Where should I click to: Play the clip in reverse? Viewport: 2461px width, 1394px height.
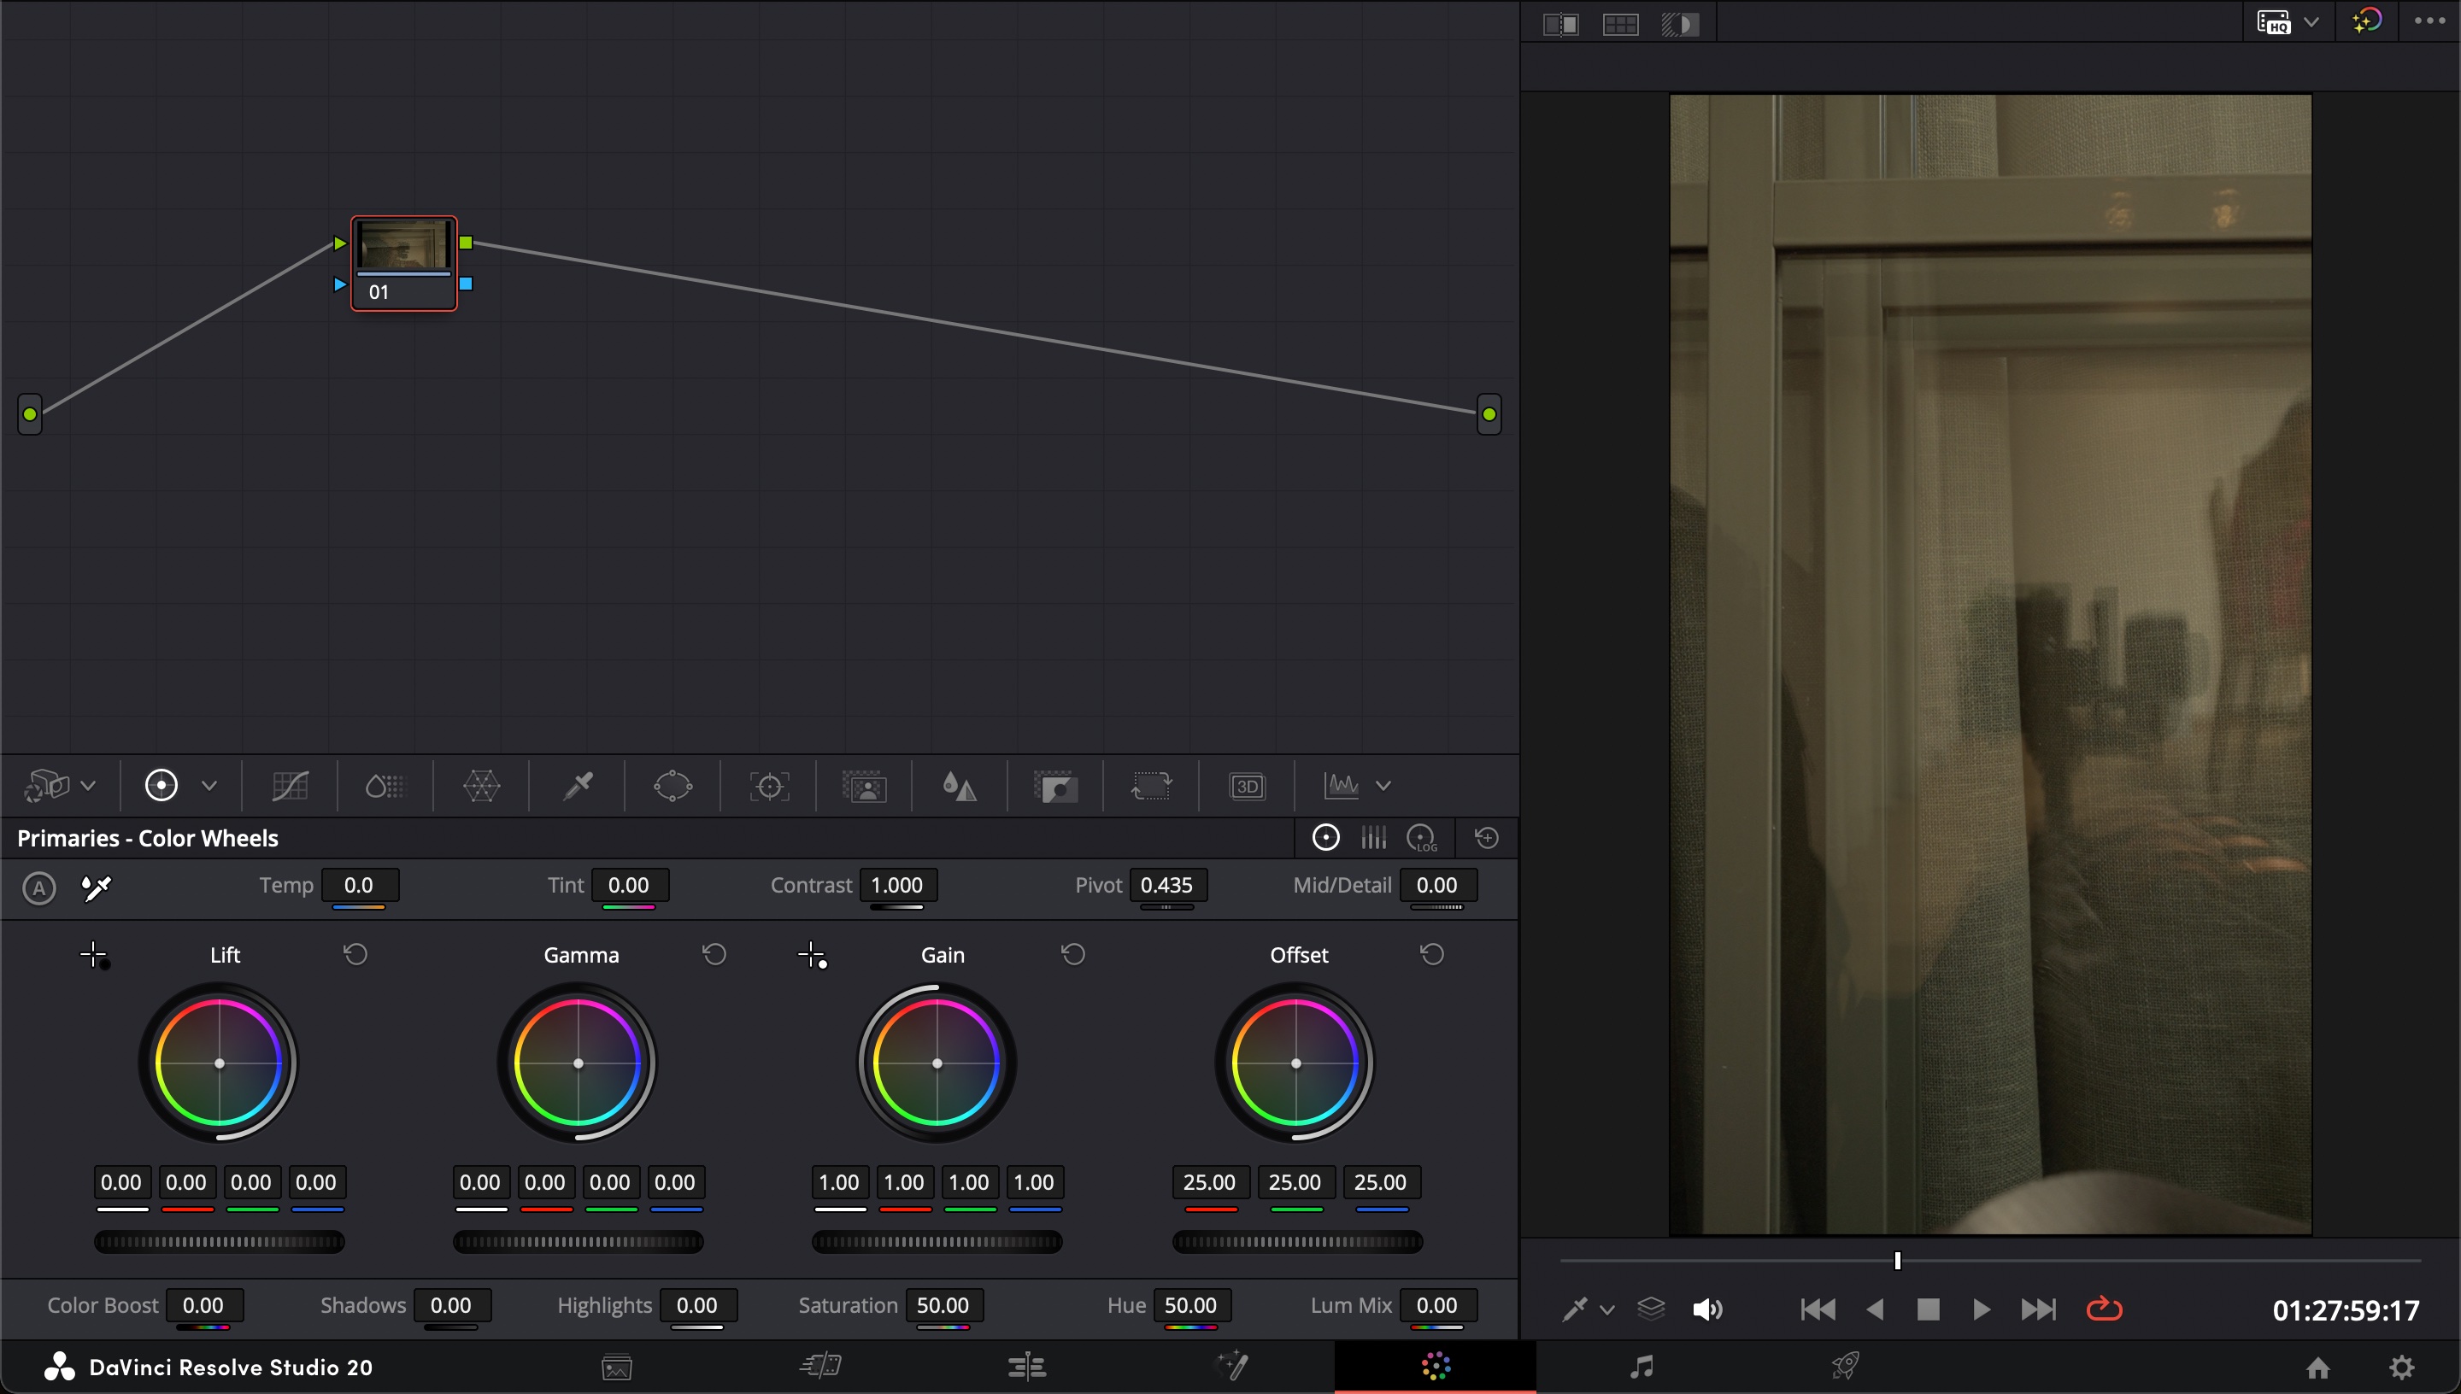click(x=1875, y=1309)
